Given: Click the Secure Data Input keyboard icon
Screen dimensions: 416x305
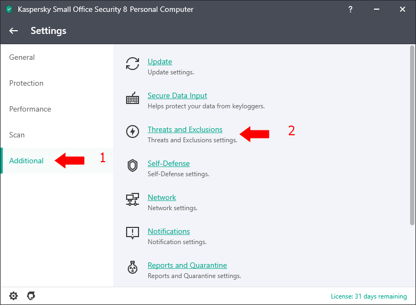Looking at the screenshot, I should pos(133,98).
